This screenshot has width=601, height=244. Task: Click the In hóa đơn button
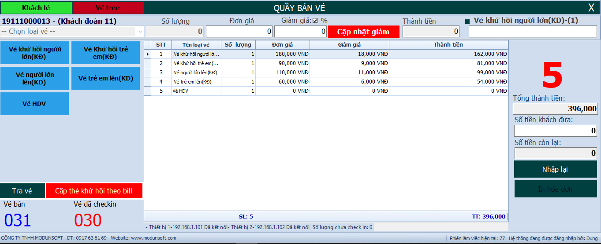pyautogui.click(x=555, y=189)
